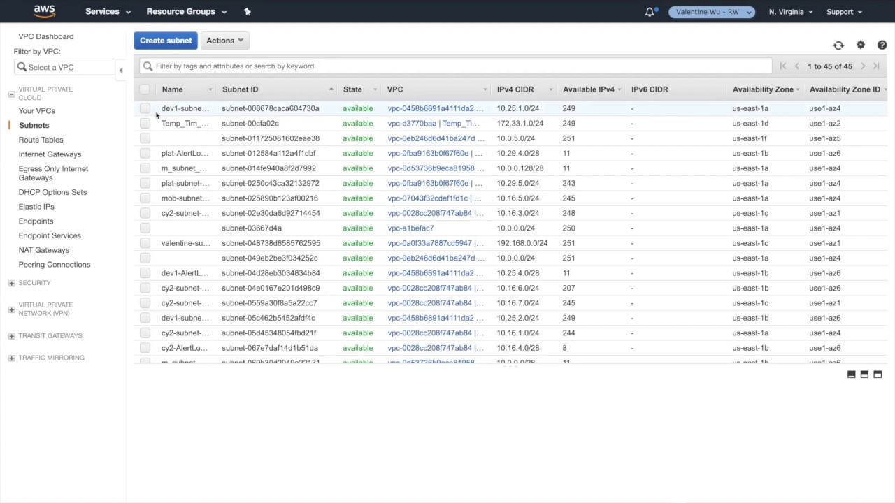
Task: Check the subnet-0250c43ca32132972 row
Action: pos(145,183)
